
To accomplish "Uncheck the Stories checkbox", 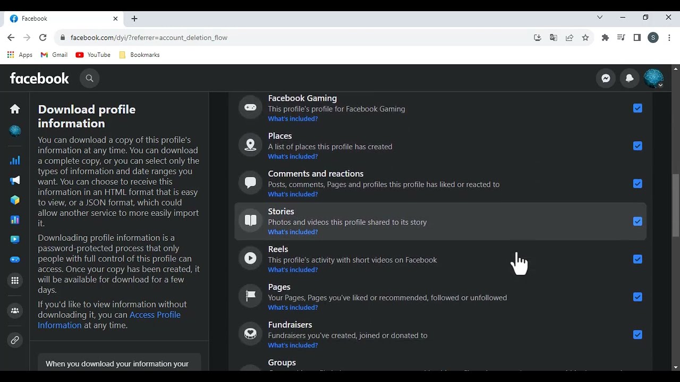I will tap(637, 221).
